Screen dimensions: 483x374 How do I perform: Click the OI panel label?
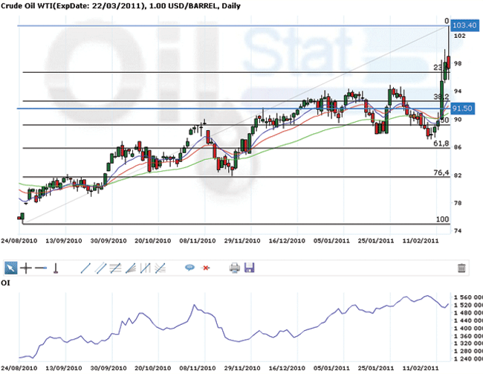6,283
